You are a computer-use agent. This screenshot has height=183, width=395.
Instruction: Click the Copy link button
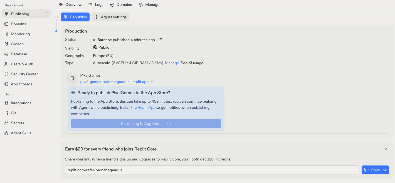pos(375,170)
